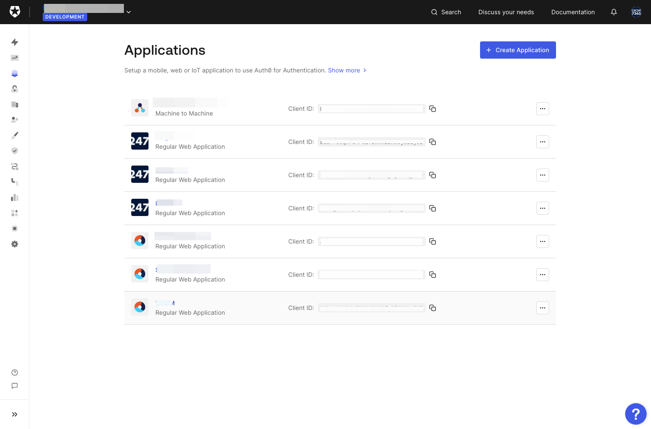Open the Auth Pipeline icon in sidebar

click(15, 182)
